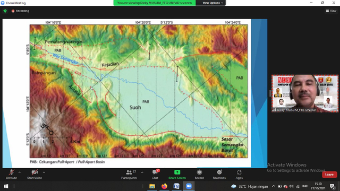This screenshot has height=191, width=340.
Task: Open the notification center icon
Action: coord(333,186)
